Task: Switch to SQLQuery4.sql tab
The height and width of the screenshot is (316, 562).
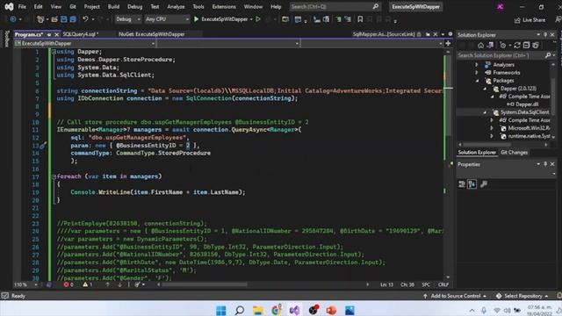Action: tap(80, 34)
